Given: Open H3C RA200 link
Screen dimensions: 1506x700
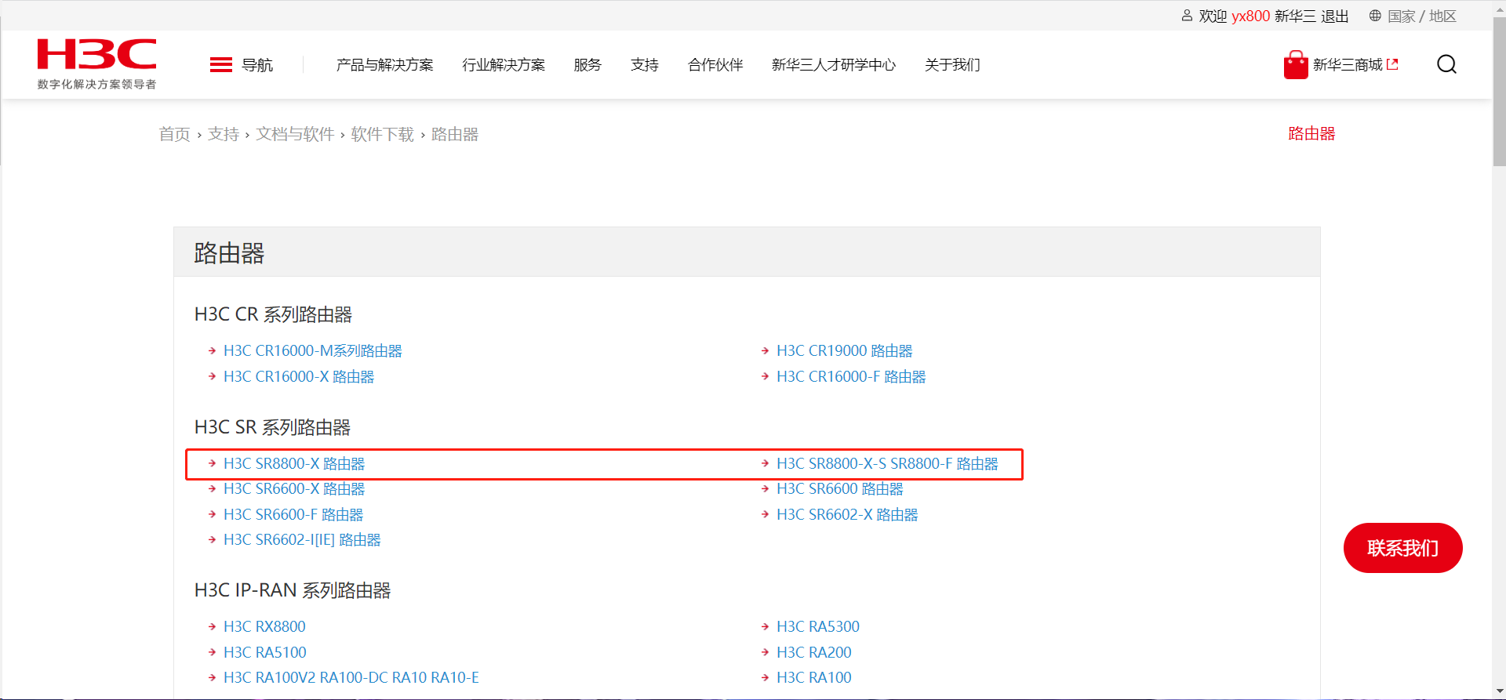Looking at the screenshot, I should [x=814, y=653].
